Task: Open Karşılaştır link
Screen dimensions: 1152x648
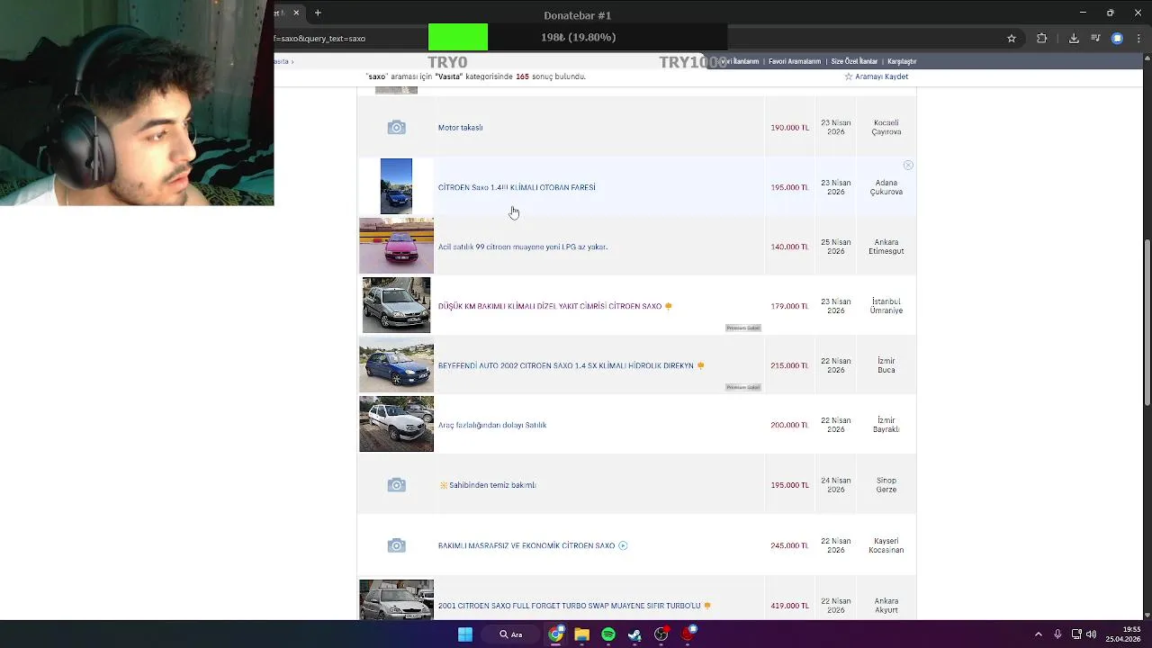Action: tap(902, 61)
